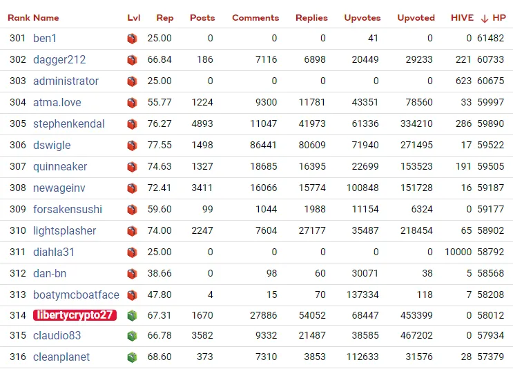Sort table by Rep column header
Screen dimensions: 513x369
click(165, 18)
